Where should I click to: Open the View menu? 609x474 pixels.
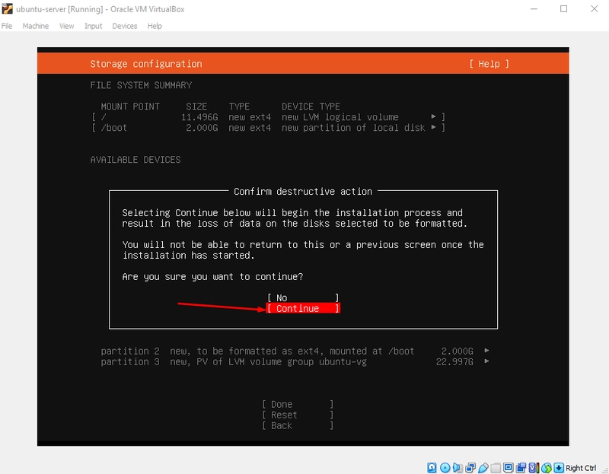[x=66, y=26]
